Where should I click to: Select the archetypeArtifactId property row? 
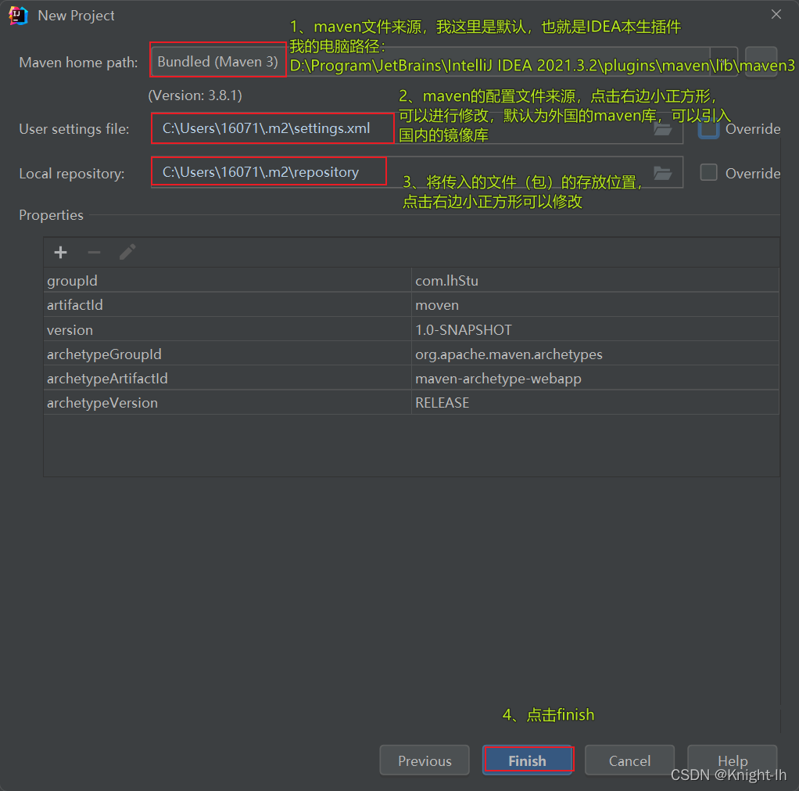tap(227, 378)
